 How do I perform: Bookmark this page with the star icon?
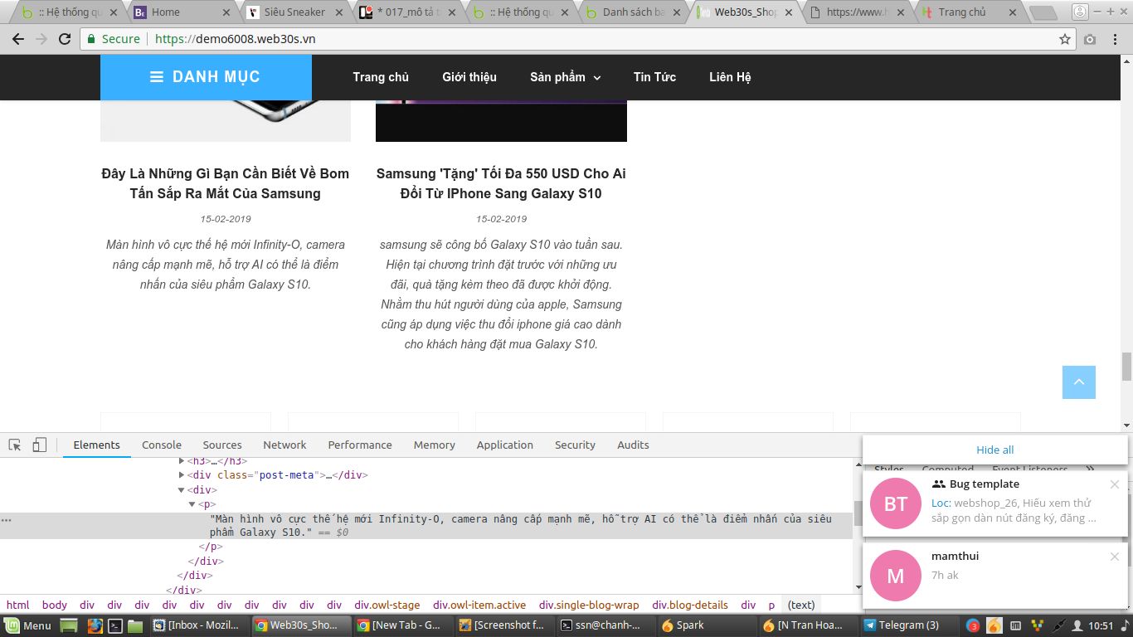click(x=1065, y=39)
